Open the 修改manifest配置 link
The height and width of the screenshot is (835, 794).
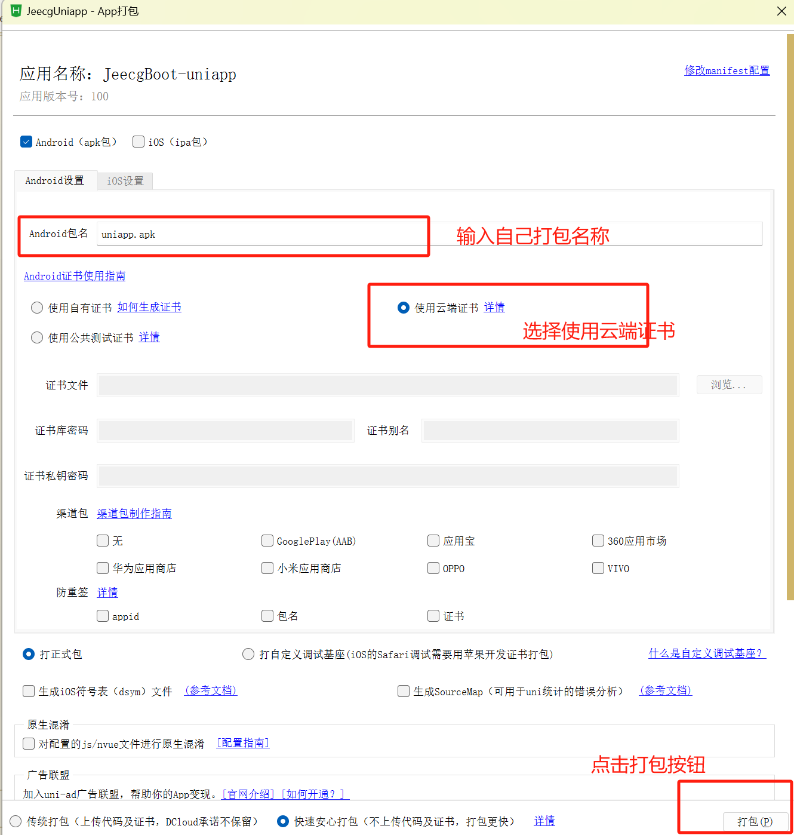(727, 70)
